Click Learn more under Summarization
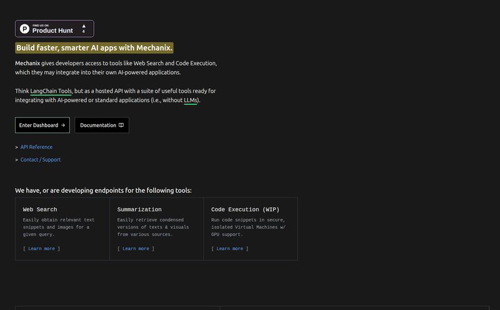 (x=136, y=249)
